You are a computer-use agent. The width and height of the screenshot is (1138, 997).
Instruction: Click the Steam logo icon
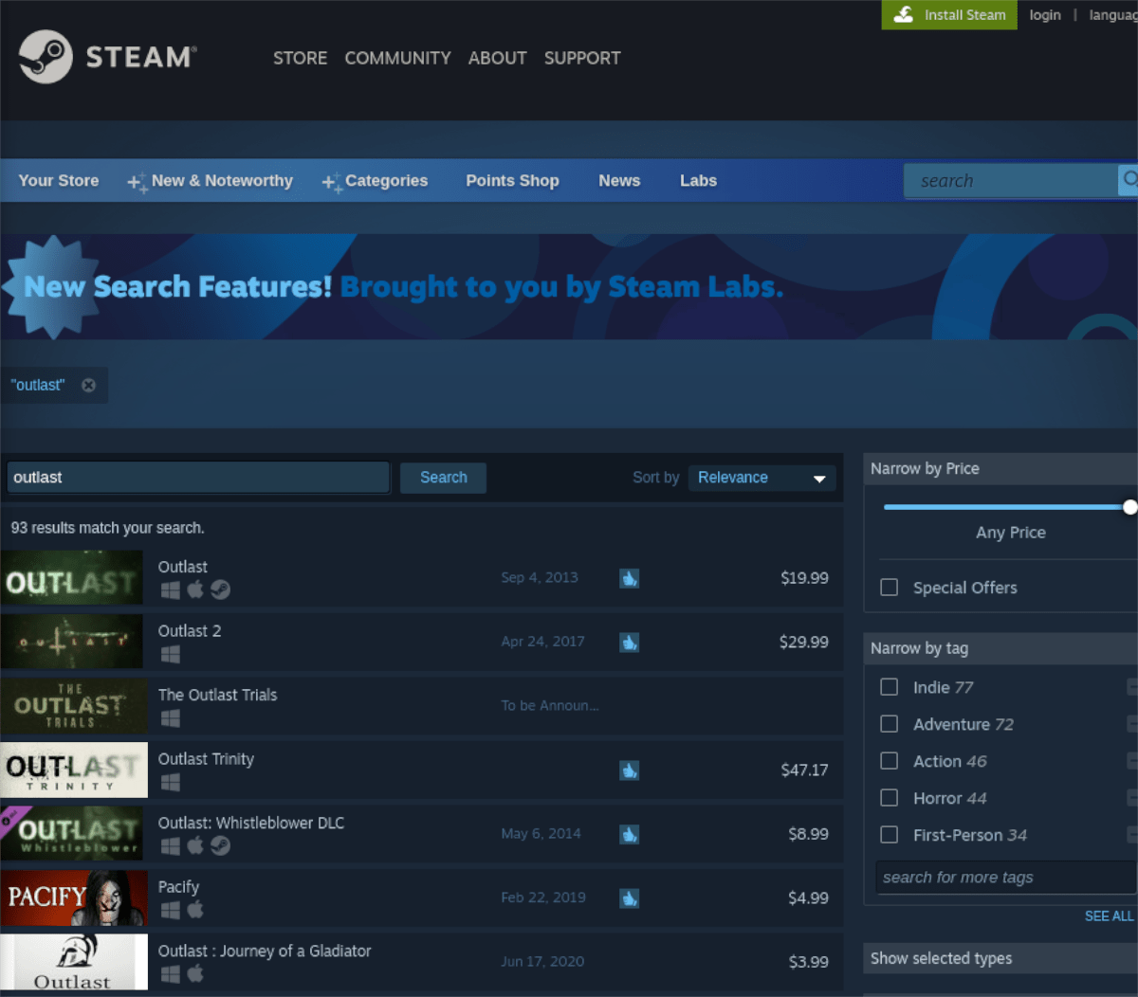click(46, 57)
